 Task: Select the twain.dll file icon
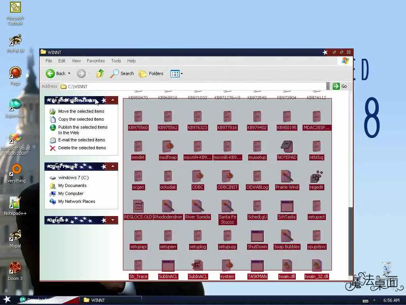287,266
